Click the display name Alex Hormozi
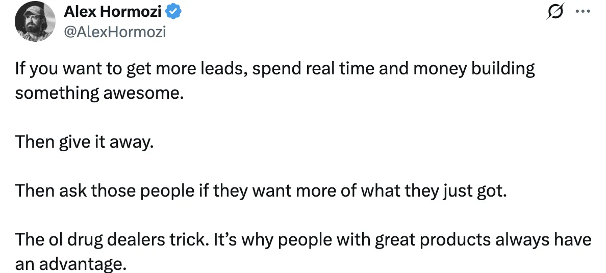The height and width of the screenshot is (273, 606). click(112, 12)
